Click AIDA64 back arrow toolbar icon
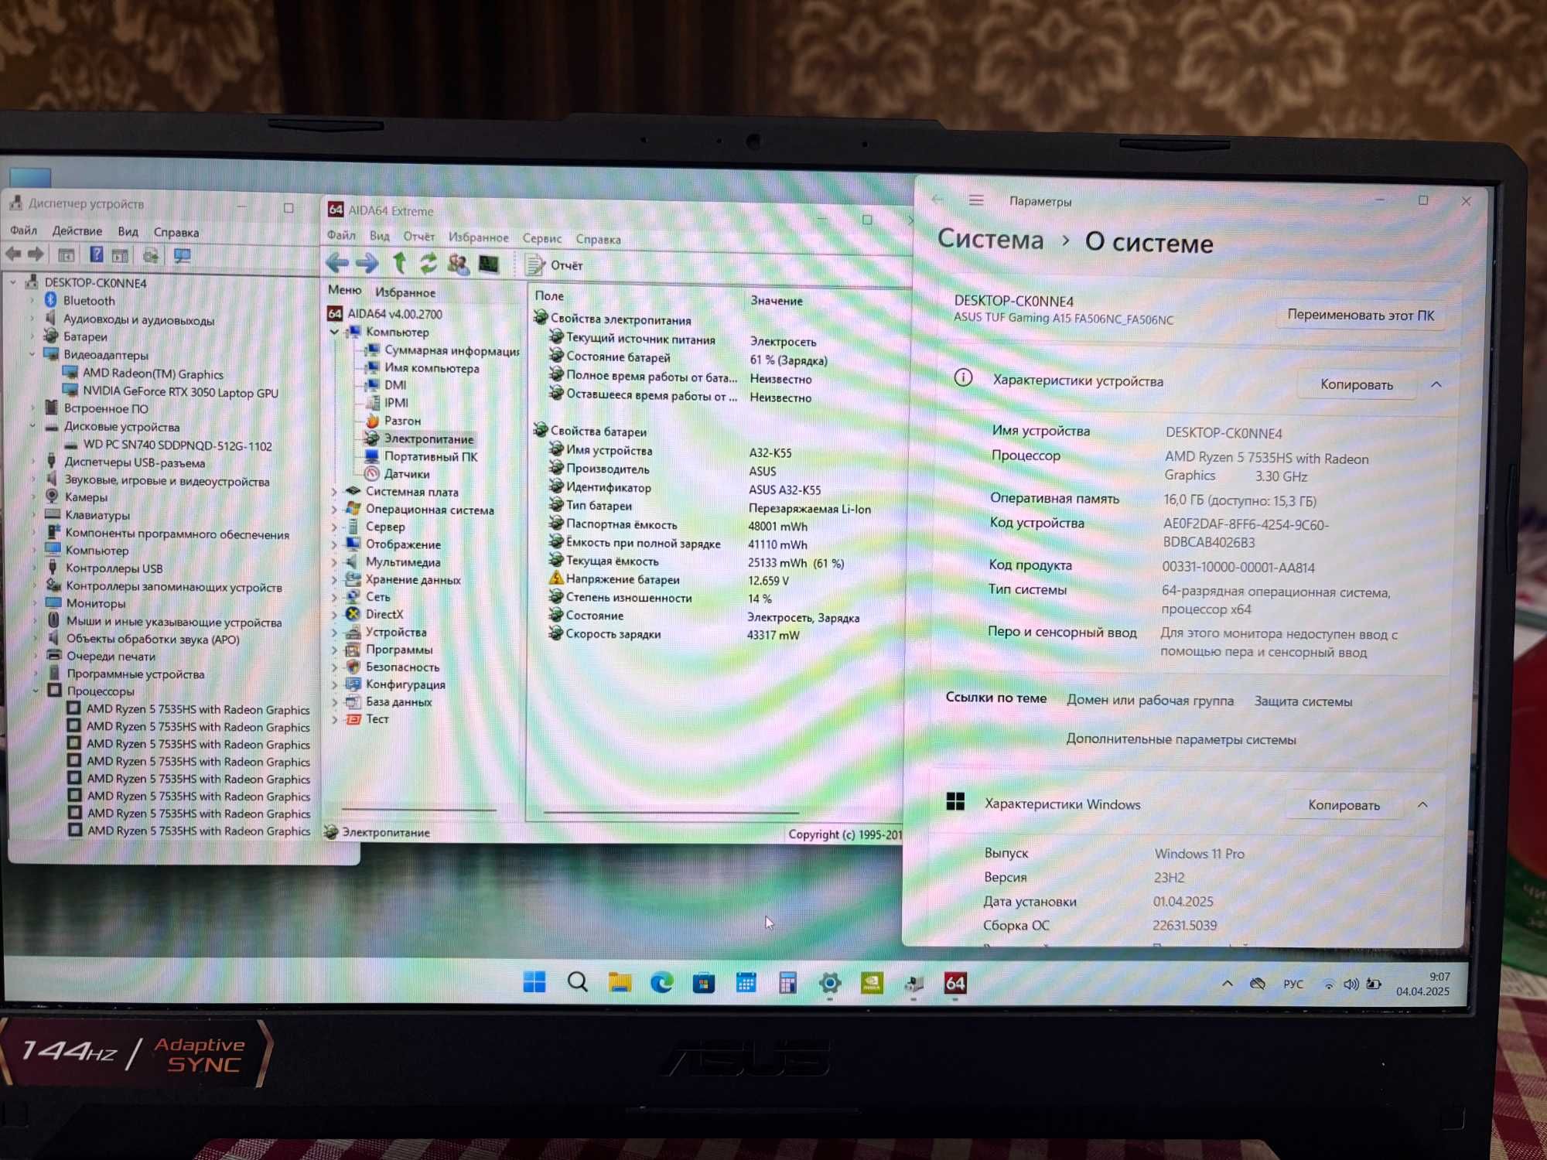 click(x=336, y=263)
